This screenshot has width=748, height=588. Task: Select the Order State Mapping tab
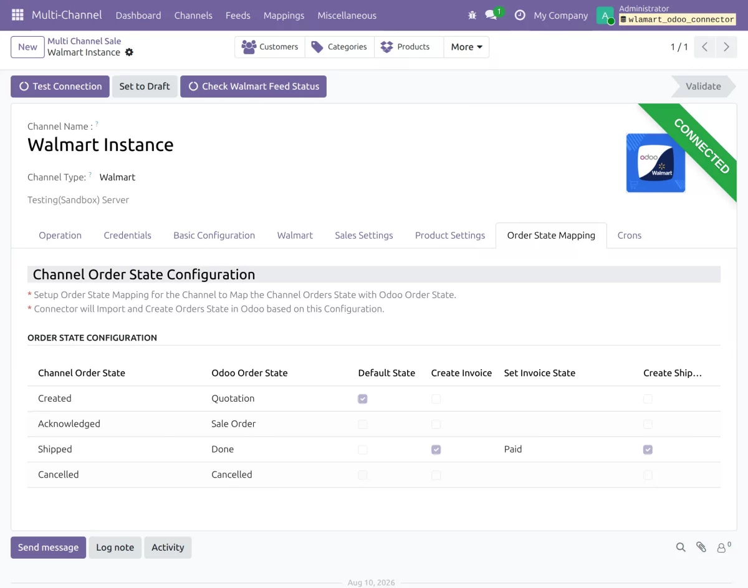(x=551, y=235)
